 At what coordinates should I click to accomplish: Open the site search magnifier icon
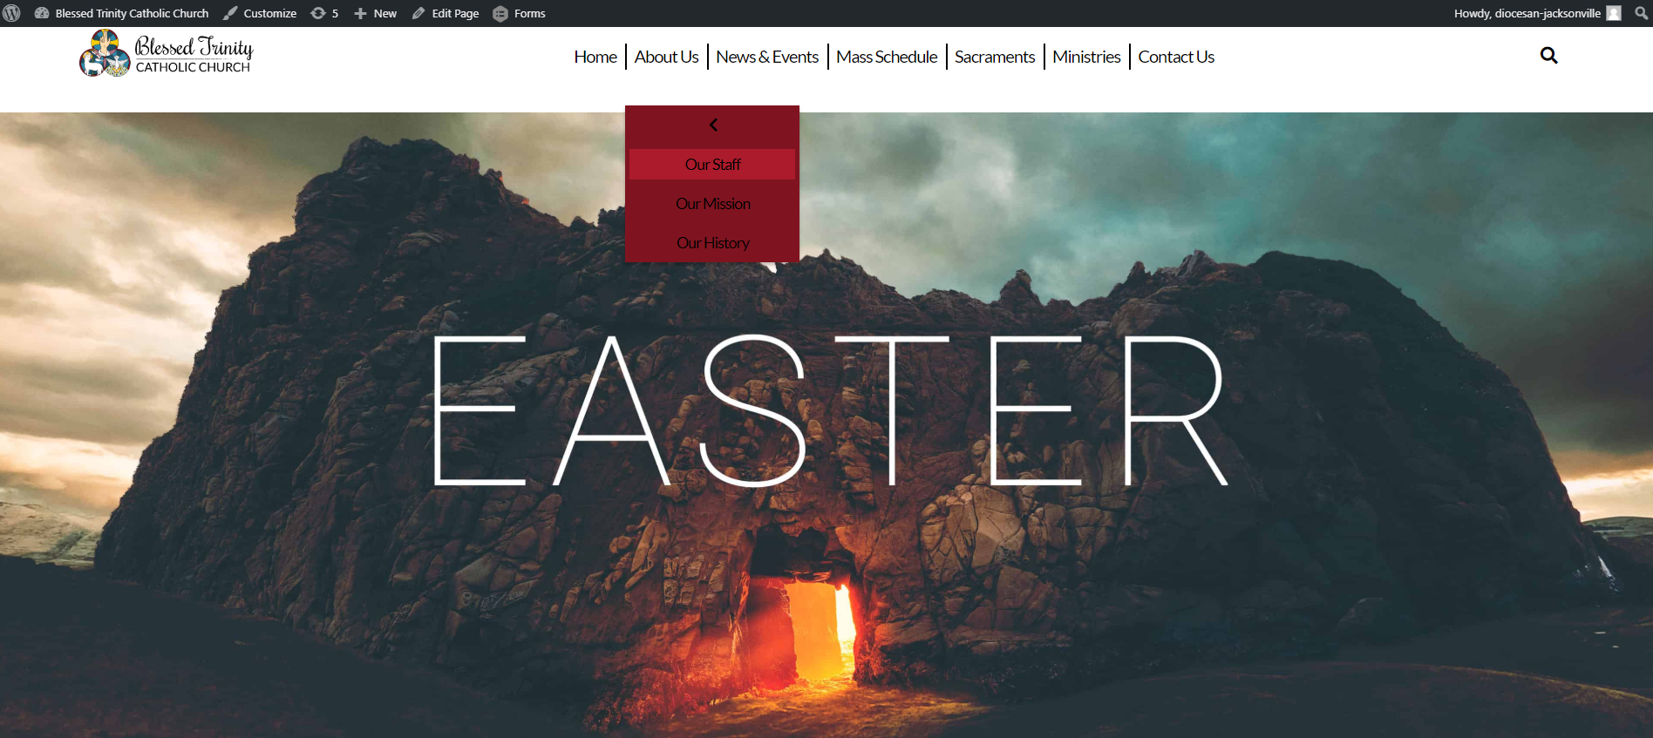(1548, 56)
